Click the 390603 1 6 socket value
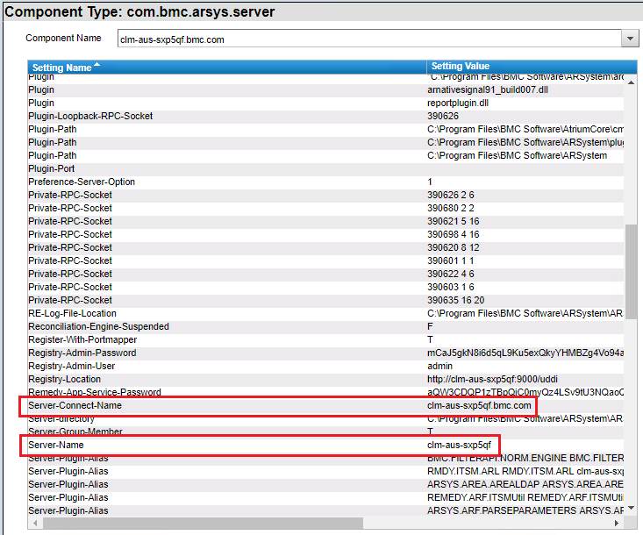 click(451, 287)
